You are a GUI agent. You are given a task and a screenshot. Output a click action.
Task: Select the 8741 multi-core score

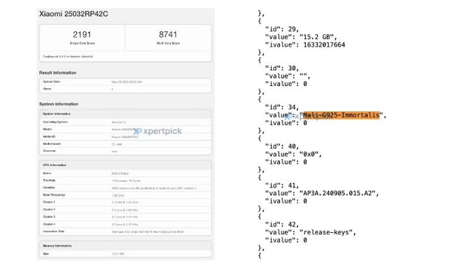tap(168, 34)
